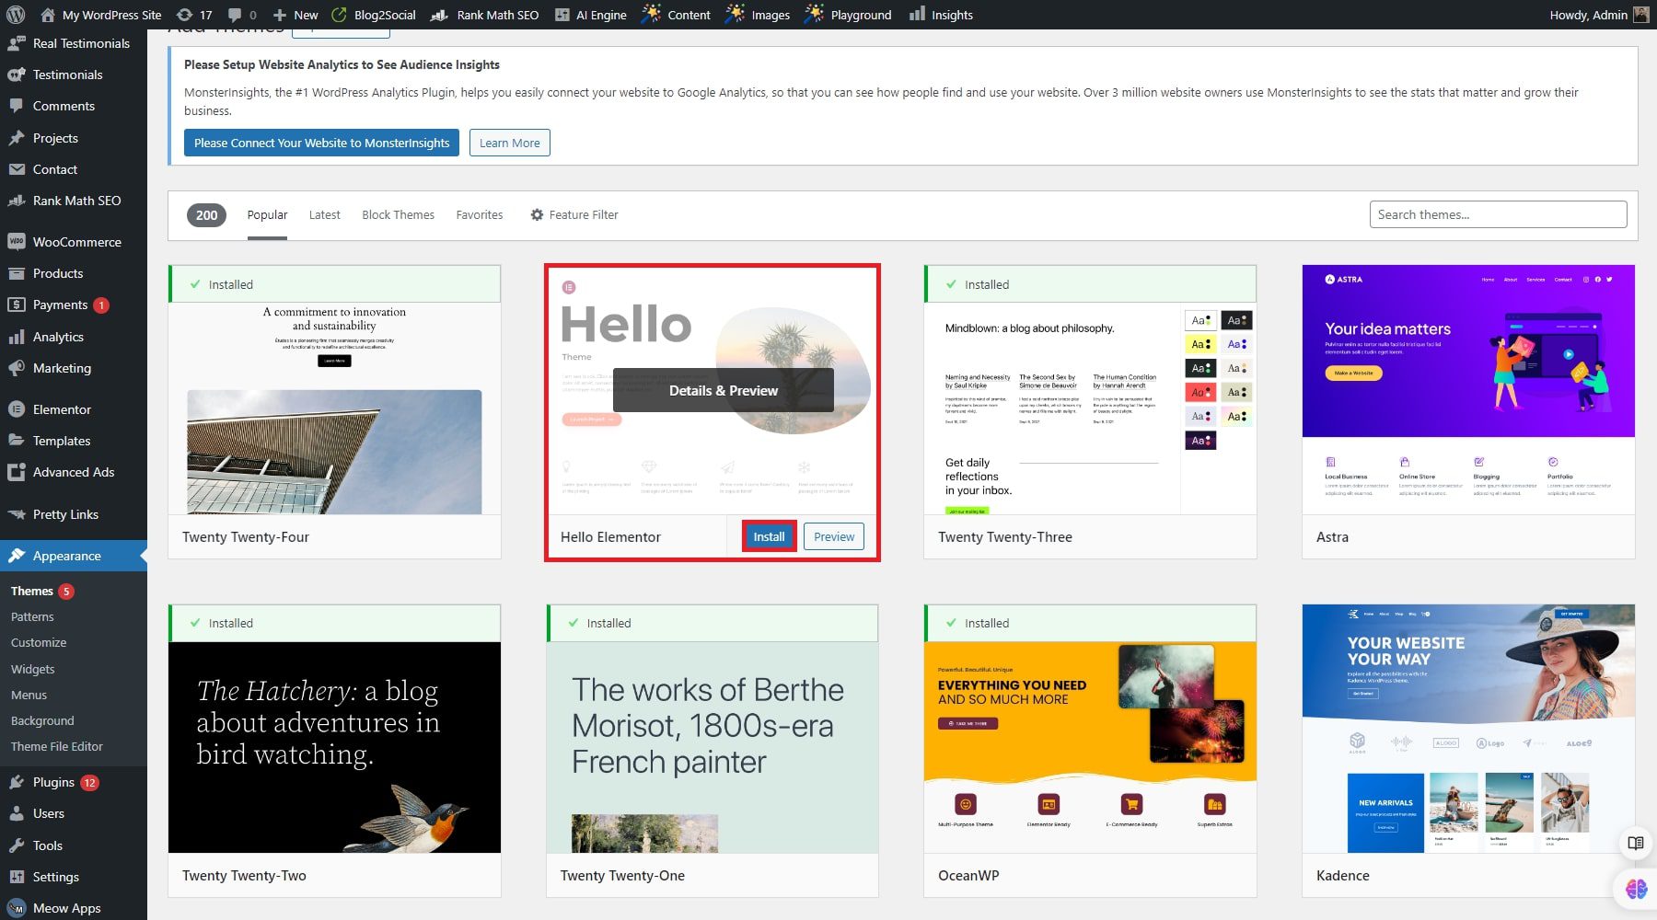Click Connect Your Website to MonsterInsights
This screenshot has width=1657, height=920.
(320, 143)
